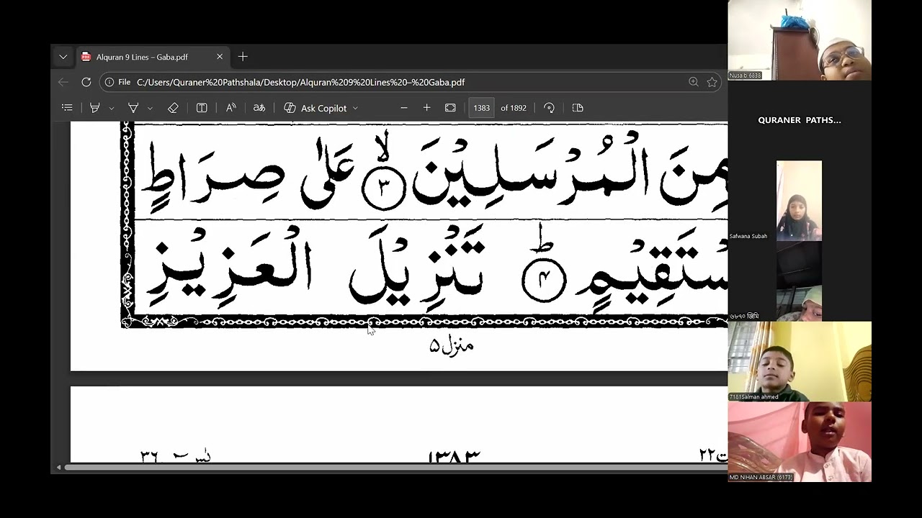Select the Erase tool

click(x=173, y=108)
